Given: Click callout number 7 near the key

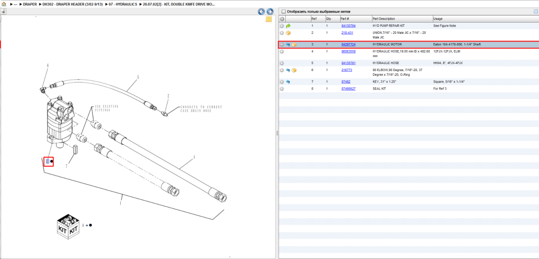Looking at the screenshot, I should pyautogui.click(x=67, y=166).
